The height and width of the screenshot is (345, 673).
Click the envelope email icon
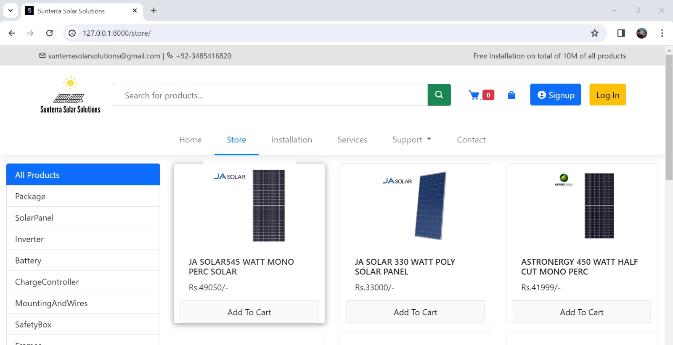[x=42, y=55]
